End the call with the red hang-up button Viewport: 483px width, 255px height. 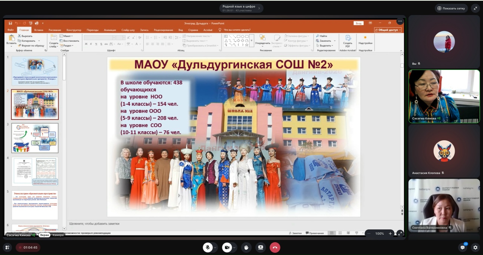275,247
